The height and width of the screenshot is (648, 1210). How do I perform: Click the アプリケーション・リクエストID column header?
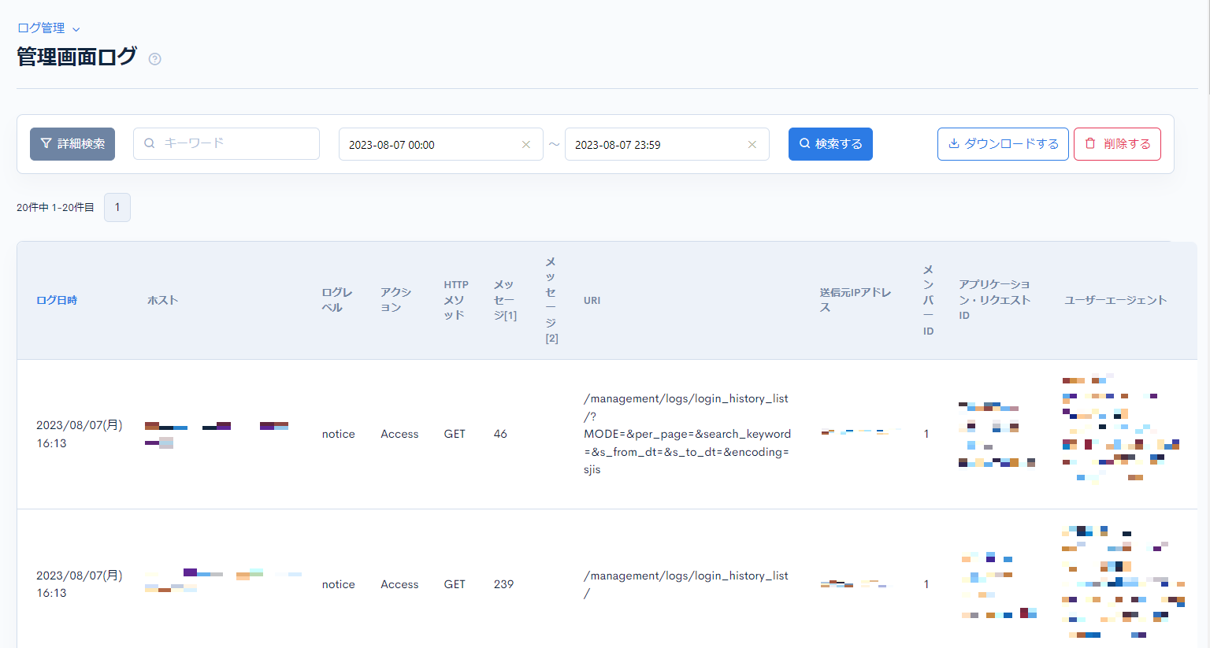pyautogui.click(x=995, y=300)
